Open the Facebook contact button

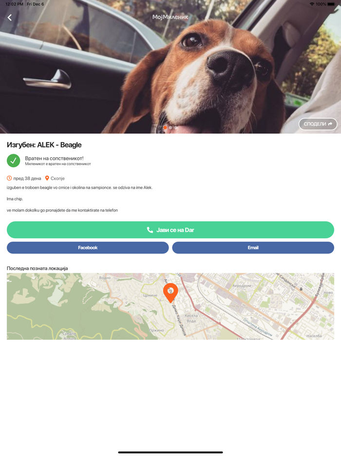click(x=88, y=248)
